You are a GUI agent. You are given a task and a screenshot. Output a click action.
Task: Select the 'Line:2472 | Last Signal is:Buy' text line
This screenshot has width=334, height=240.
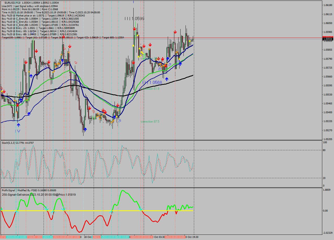coord(30,6)
